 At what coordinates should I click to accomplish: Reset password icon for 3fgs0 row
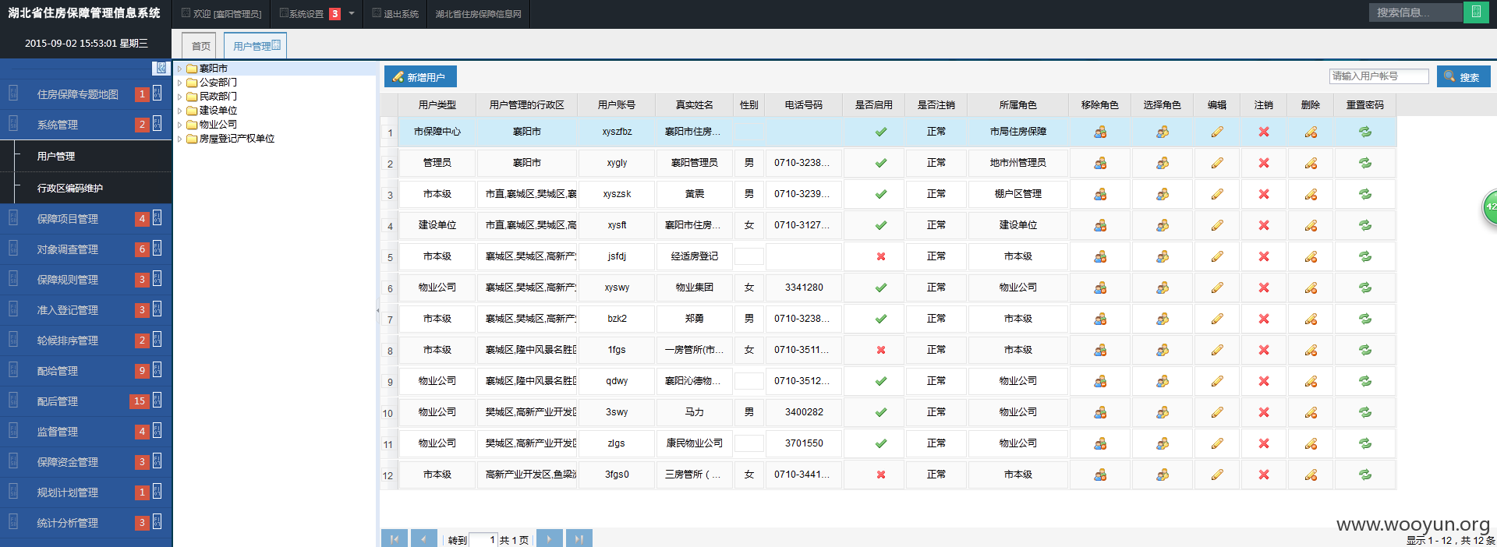[x=1365, y=475]
